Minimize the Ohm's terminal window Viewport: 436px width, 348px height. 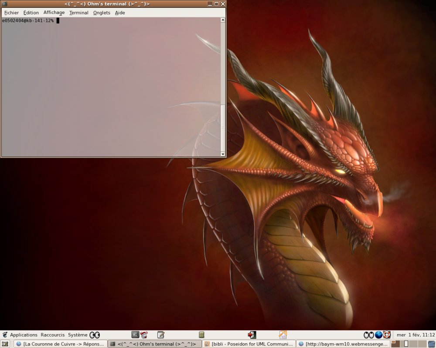(210, 4)
